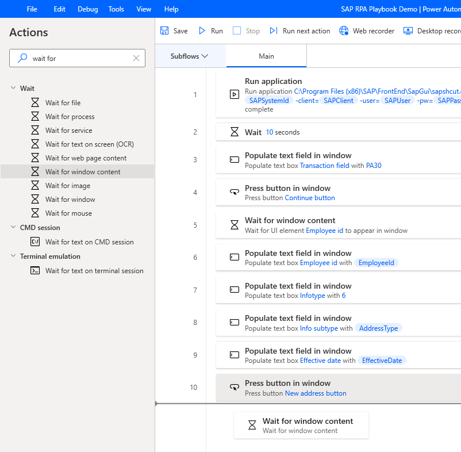This screenshot has height=452, width=461.
Task: Click the New address button link
Action: point(316,393)
